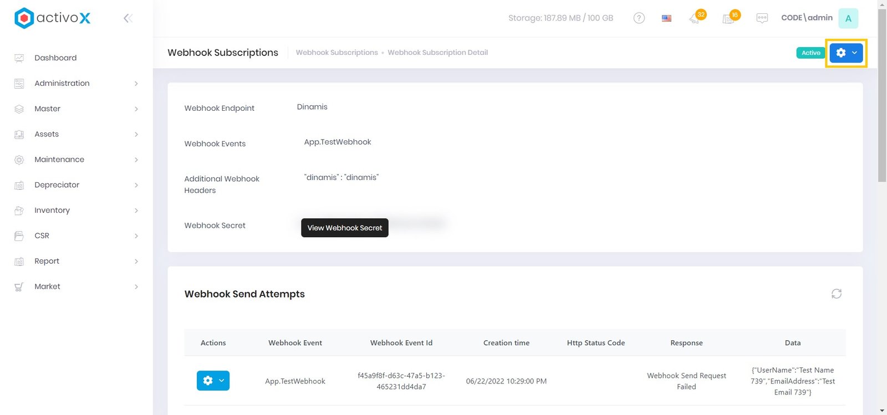Image resolution: width=887 pixels, height=415 pixels.
Task: Click the View Webhook Secret button
Action: click(345, 228)
